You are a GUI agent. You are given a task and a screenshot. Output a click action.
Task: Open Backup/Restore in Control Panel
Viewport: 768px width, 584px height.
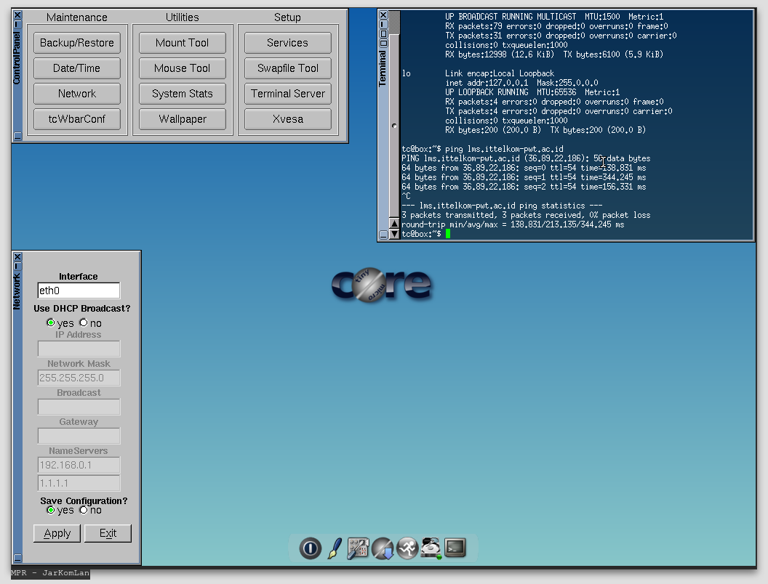pos(77,43)
